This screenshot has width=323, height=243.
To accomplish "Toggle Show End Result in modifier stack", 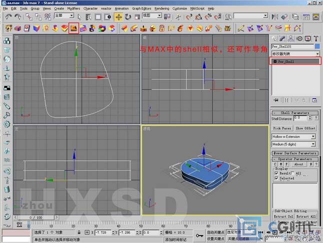I will (x=286, y=100).
